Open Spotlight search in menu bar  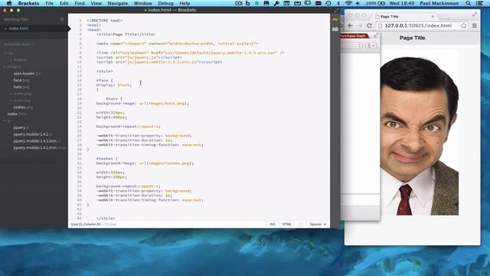[468, 3]
